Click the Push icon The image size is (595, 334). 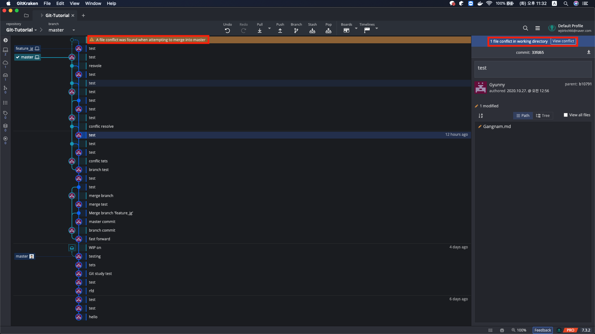(x=280, y=30)
